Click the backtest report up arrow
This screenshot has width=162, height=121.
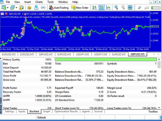(x=159, y=59)
